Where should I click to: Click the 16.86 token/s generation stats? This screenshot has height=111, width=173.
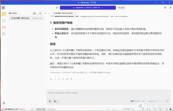tap(55, 73)
